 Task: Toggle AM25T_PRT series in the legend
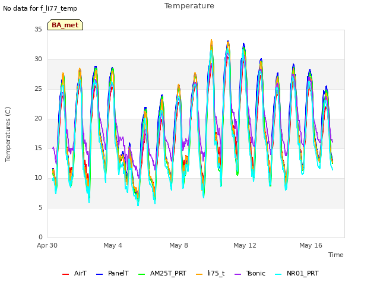click(162, 273)
